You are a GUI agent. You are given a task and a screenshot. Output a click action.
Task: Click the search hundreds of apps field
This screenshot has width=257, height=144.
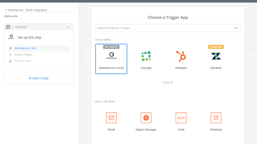point(163,28)
